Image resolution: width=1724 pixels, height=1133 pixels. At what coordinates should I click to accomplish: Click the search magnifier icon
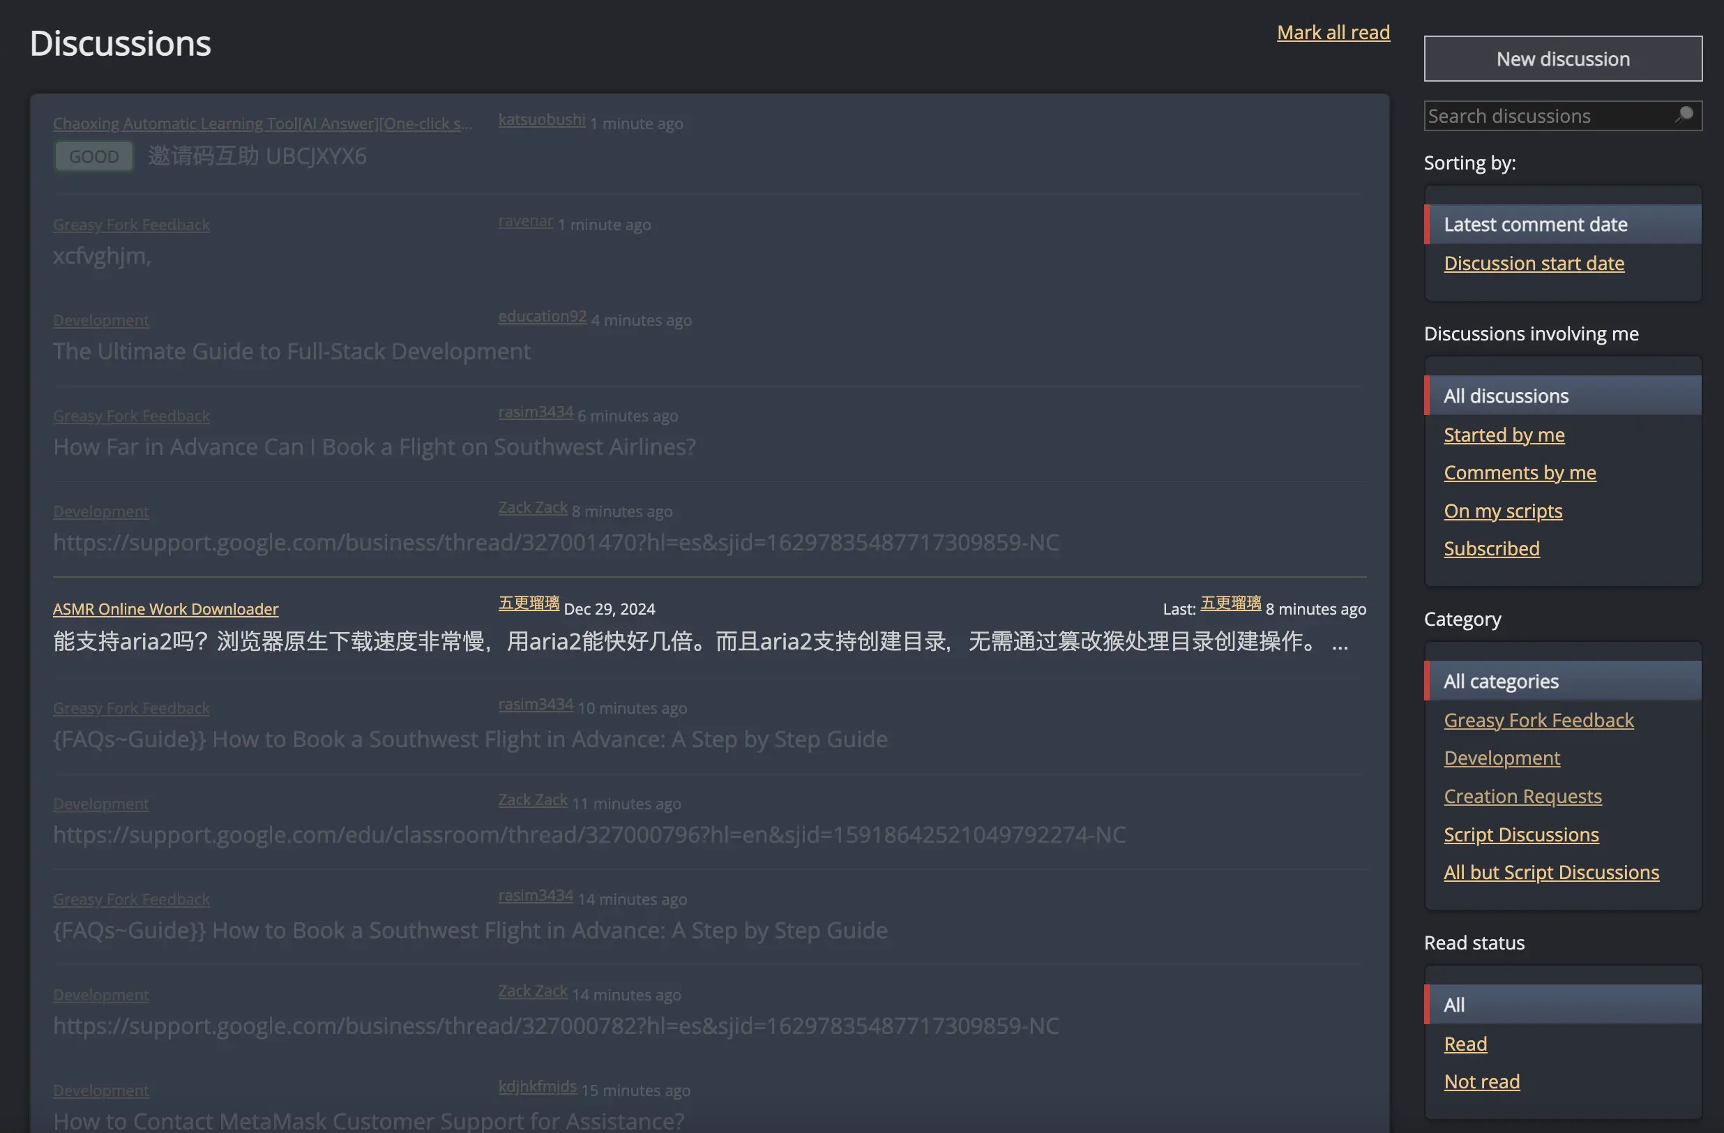(x=1684, y=115)
